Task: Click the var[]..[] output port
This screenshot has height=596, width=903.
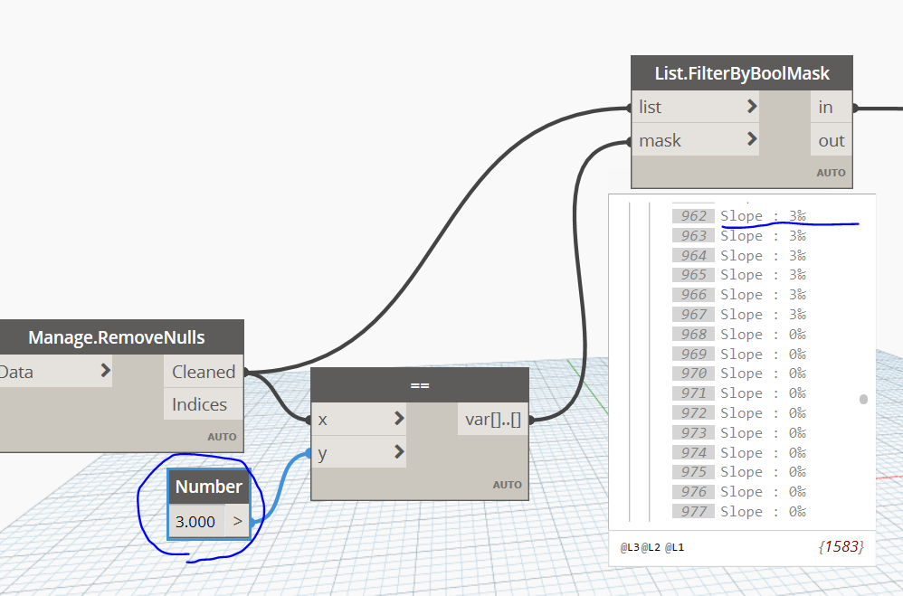Action: 493,420
